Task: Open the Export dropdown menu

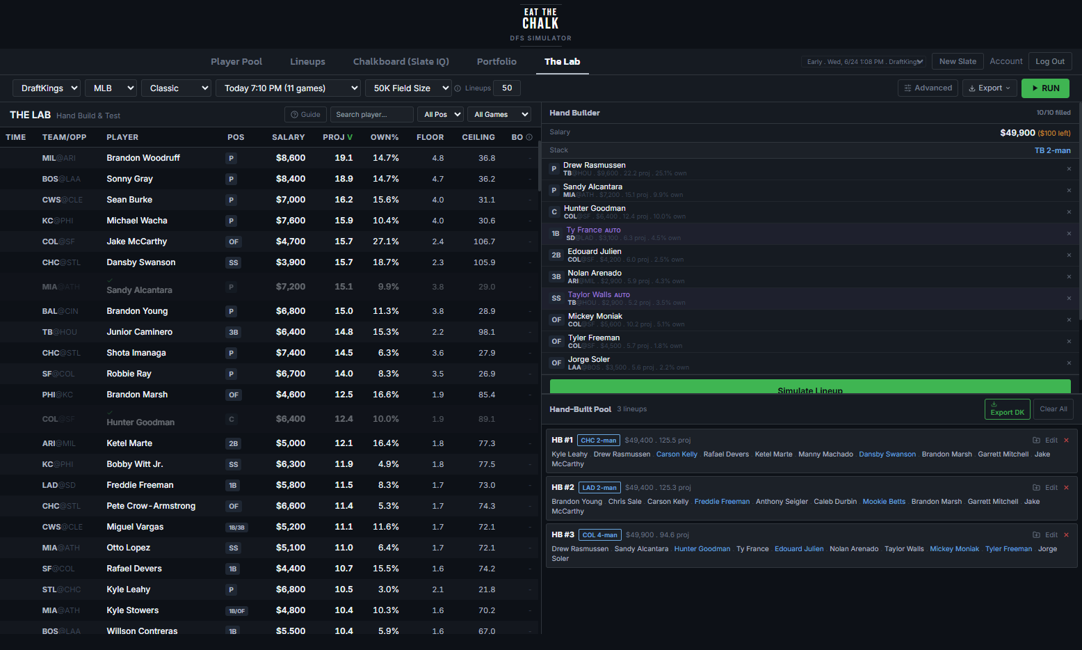Action: click(x=990, y=88)
